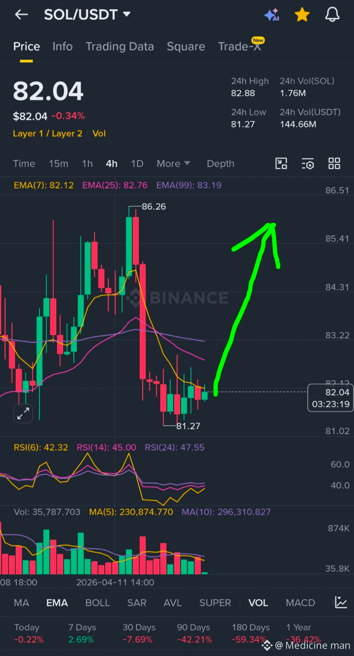Viewport: 354px width, 656px height.
Task: Tap the Vol tag link
Action: click(99, 134)
